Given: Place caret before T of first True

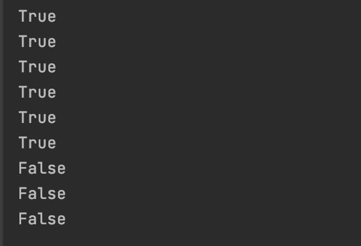Looking at the screenshot, I should [x=19, y=16].
